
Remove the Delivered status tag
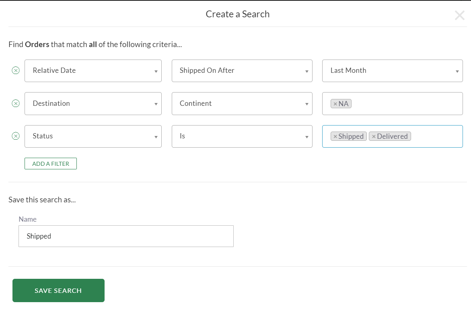[374, 136]
